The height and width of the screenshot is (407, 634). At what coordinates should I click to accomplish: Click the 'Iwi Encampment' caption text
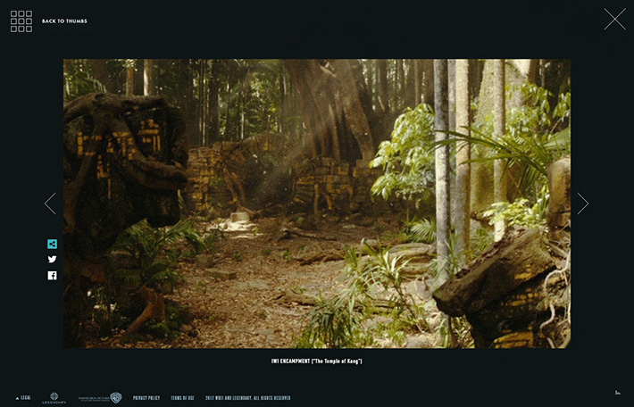tap(317, 361)
